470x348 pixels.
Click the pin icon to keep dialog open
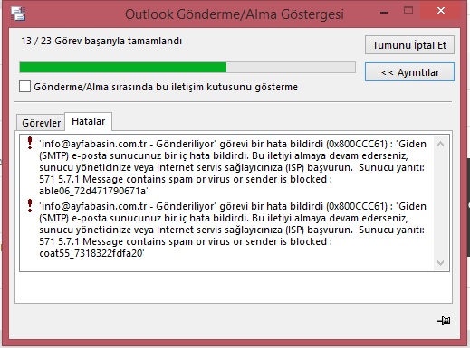point(444,321)
